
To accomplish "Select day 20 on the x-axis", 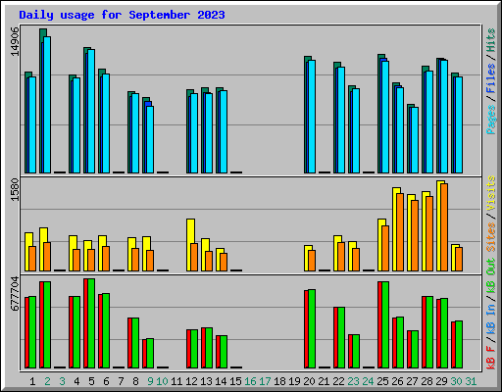I will [309, 381].
